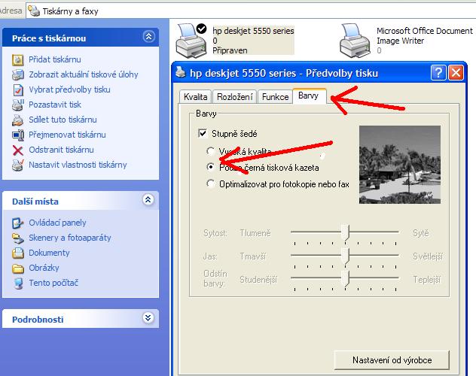Click the Přidat tiskárnu icon
476x376 pixels.
pyautogui.click(x=18, y=59)
